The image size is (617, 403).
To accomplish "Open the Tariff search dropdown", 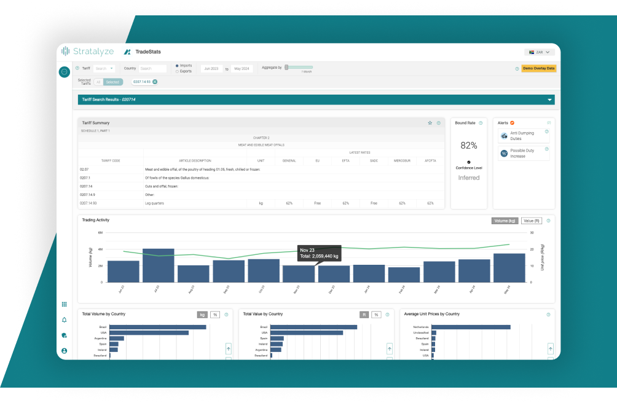I will click(104, 69).
